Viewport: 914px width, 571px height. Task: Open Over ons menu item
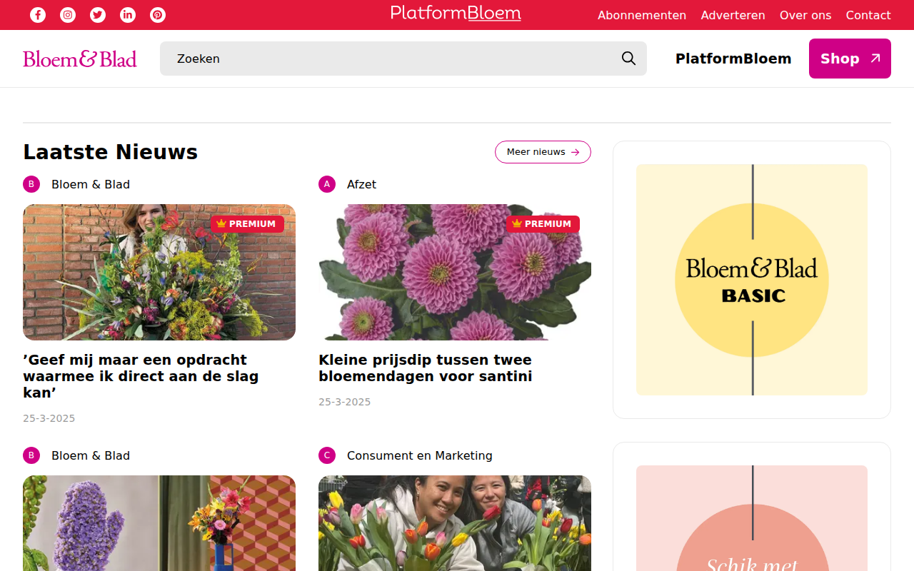point(805,15)
